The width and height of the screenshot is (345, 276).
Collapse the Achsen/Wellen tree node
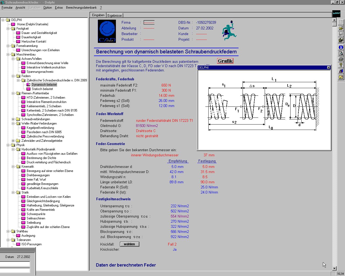[13, 59]
